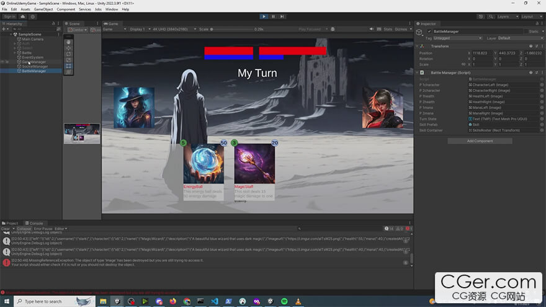
Task: Open the console Editor dropdown
Action: (x=61, y=229)
